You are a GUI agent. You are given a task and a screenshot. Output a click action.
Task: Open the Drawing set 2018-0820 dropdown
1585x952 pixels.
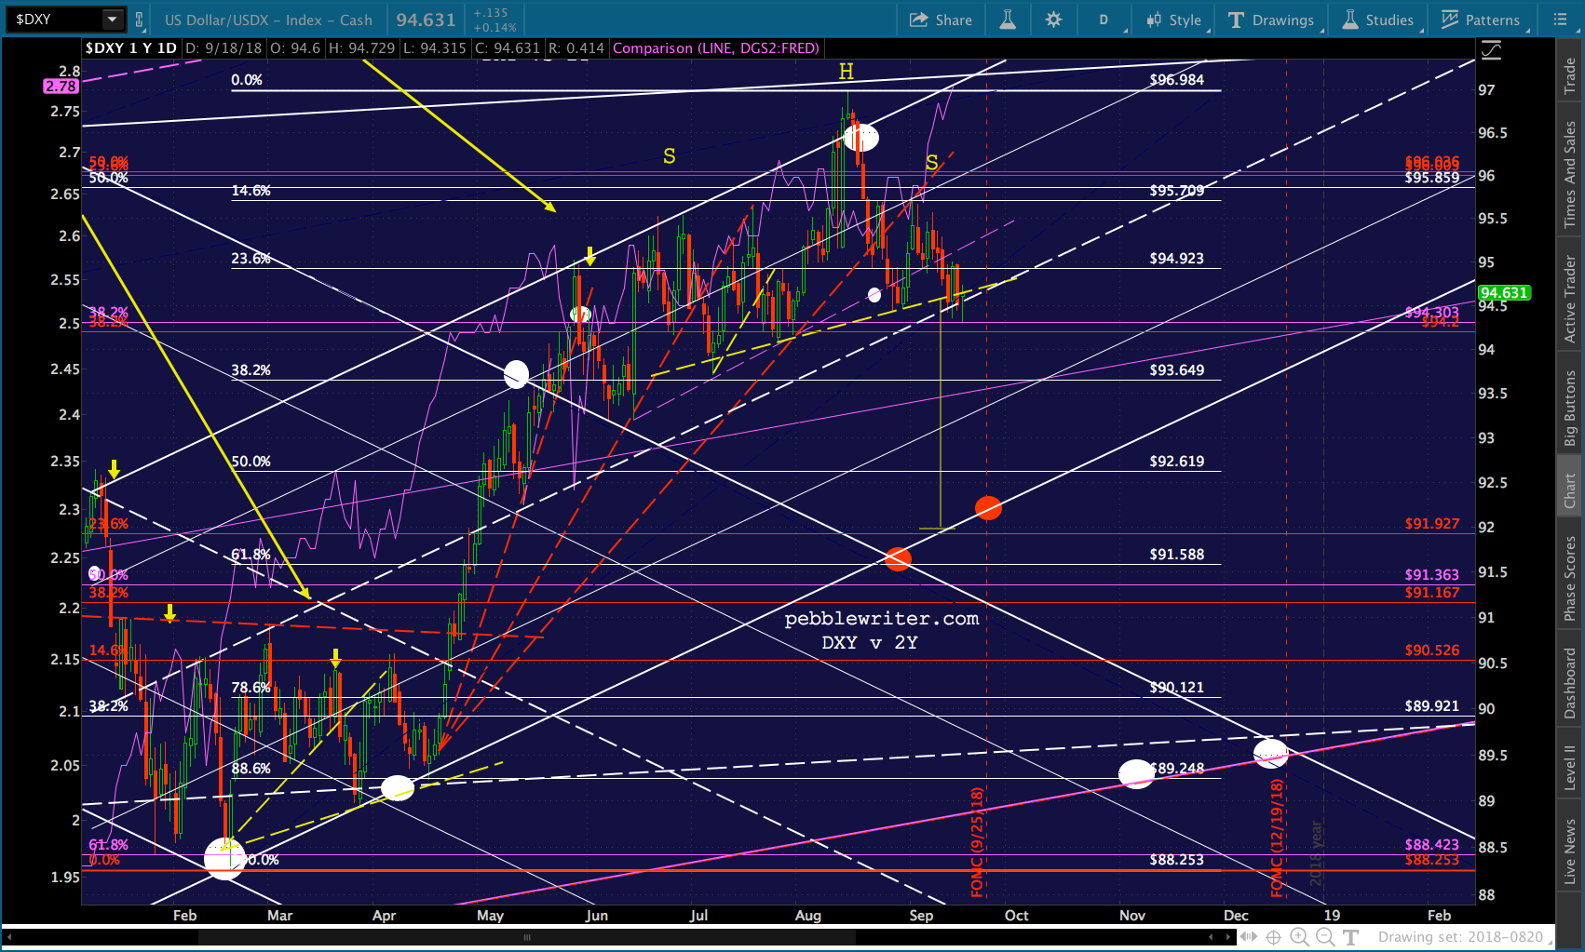coord(1465,937)
